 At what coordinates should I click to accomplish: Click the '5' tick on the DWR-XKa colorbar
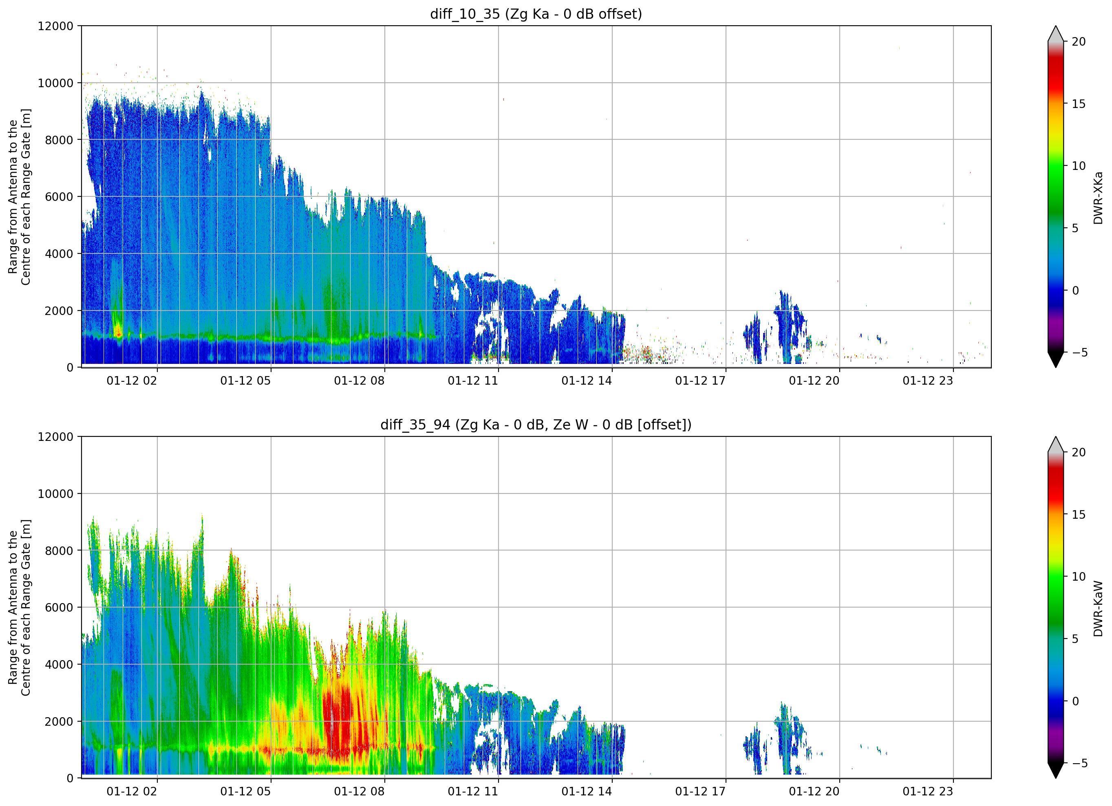(x=1075, y=228)
